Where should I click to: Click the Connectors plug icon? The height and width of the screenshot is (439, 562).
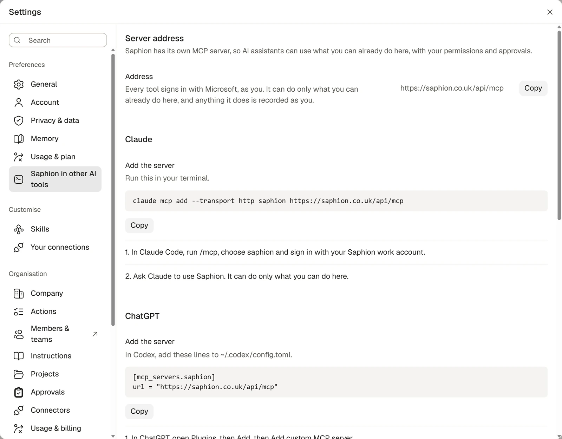19,411
